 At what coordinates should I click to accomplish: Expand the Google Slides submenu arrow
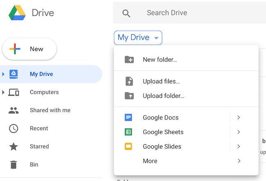click(x=239, y=146)
